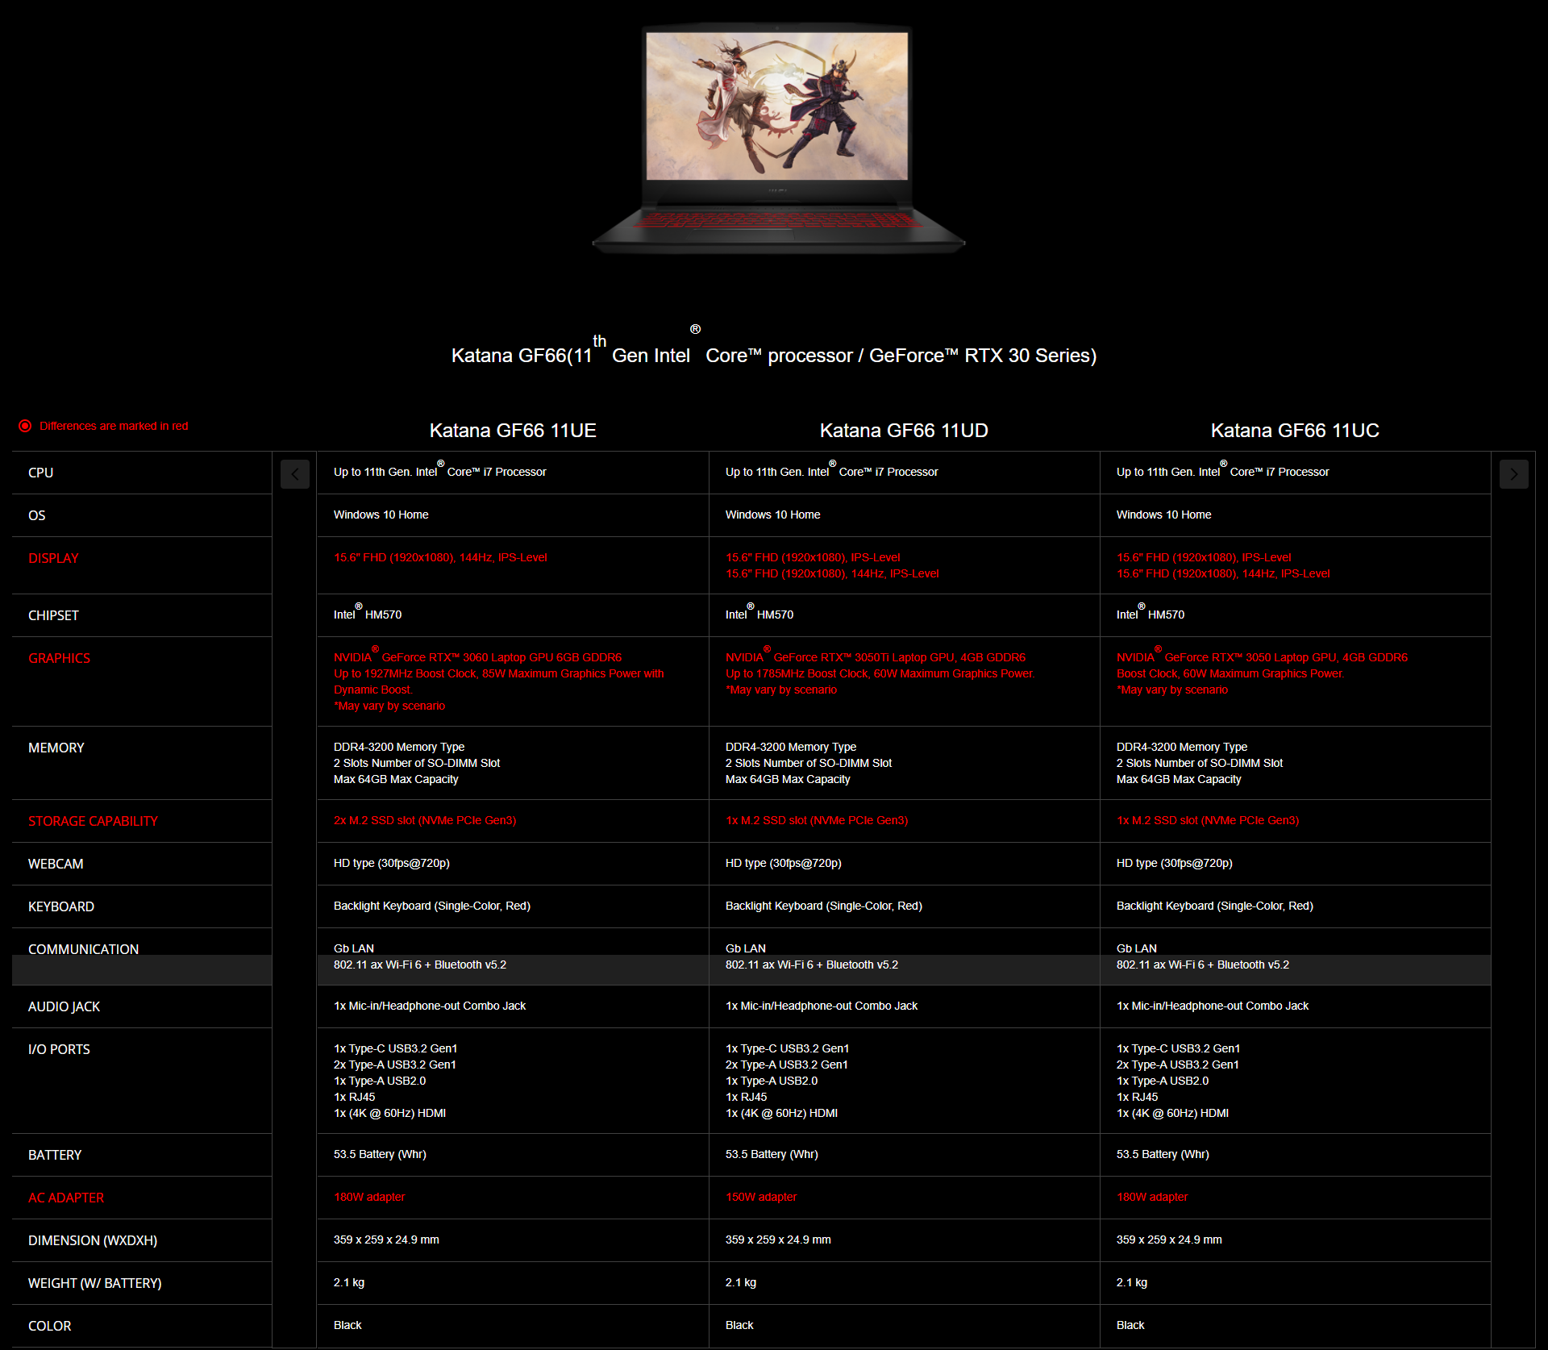Click the WEIGHT (W/ BATTERY) row label
Screen dimensions: 1548x1350
point(95,1283)
